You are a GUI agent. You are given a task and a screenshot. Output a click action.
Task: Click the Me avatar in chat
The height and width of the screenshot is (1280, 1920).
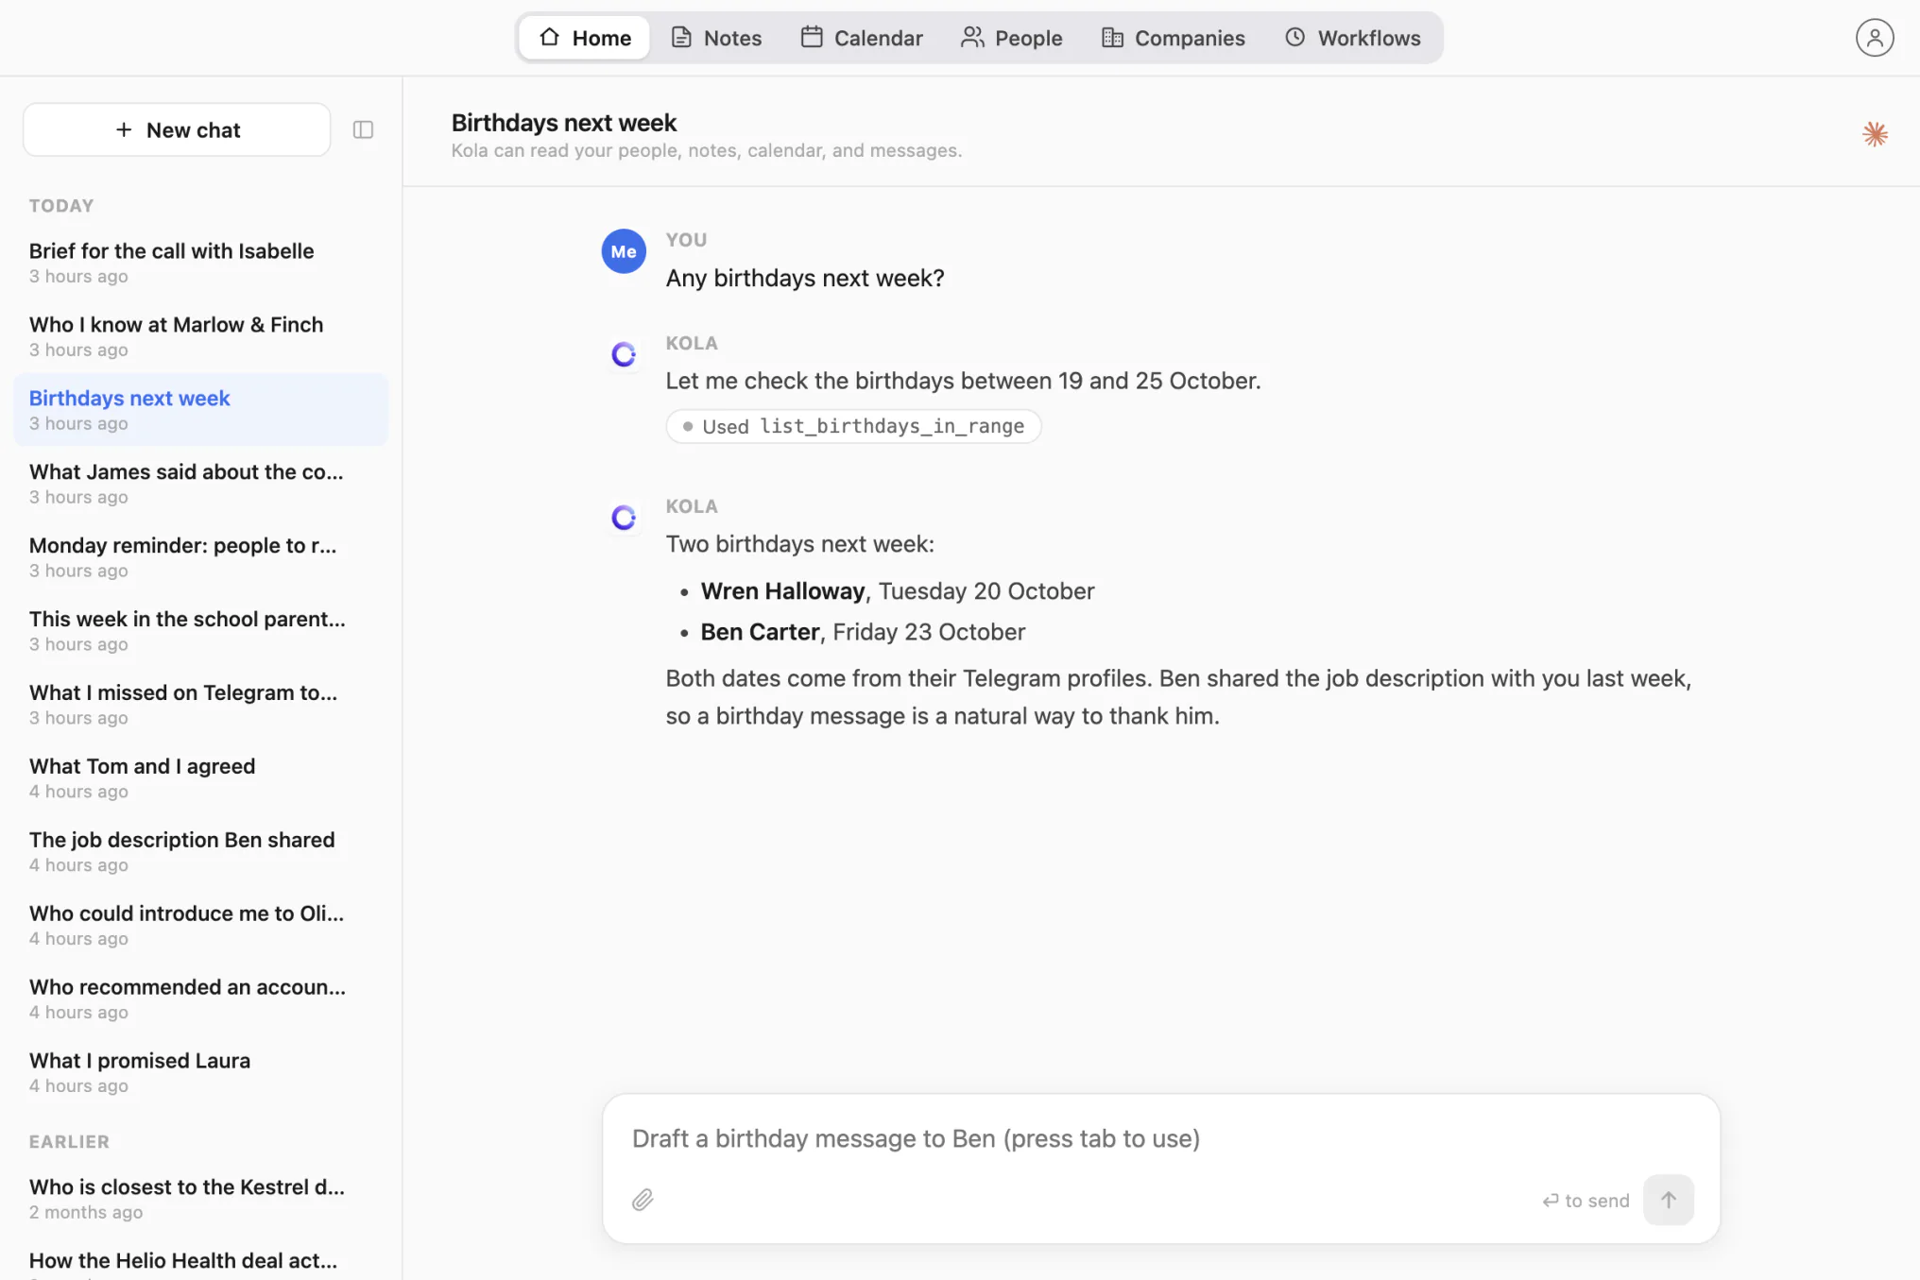tap(624, 251)
